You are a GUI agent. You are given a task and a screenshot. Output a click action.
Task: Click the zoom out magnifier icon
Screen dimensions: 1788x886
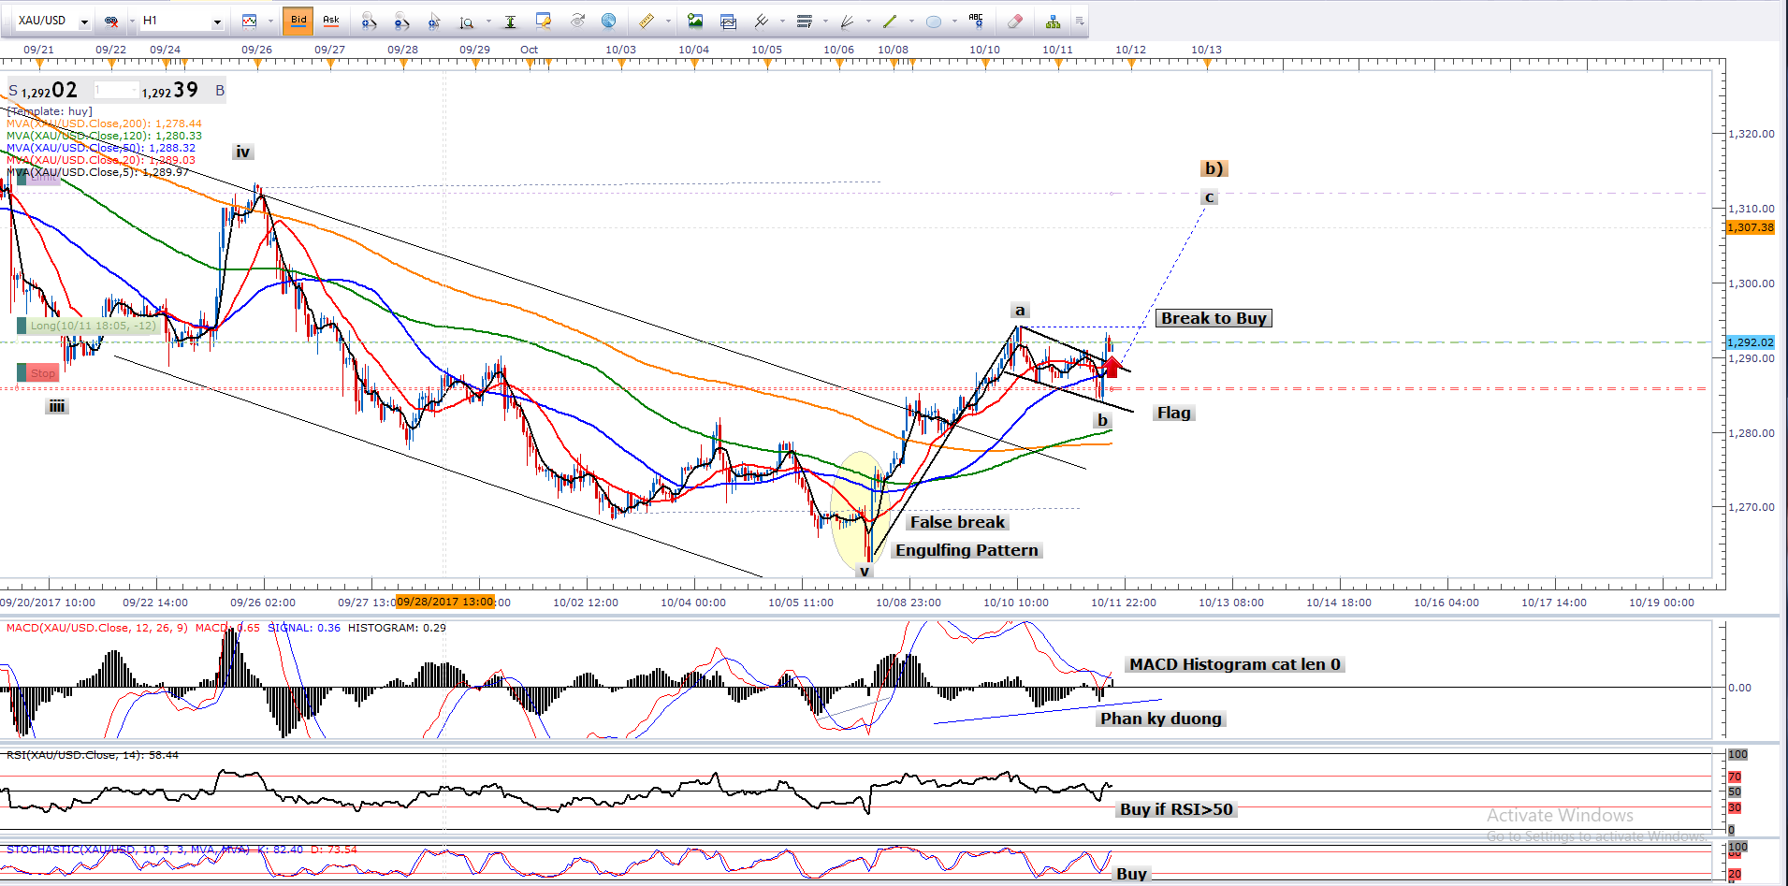click(x=401, y=21)
